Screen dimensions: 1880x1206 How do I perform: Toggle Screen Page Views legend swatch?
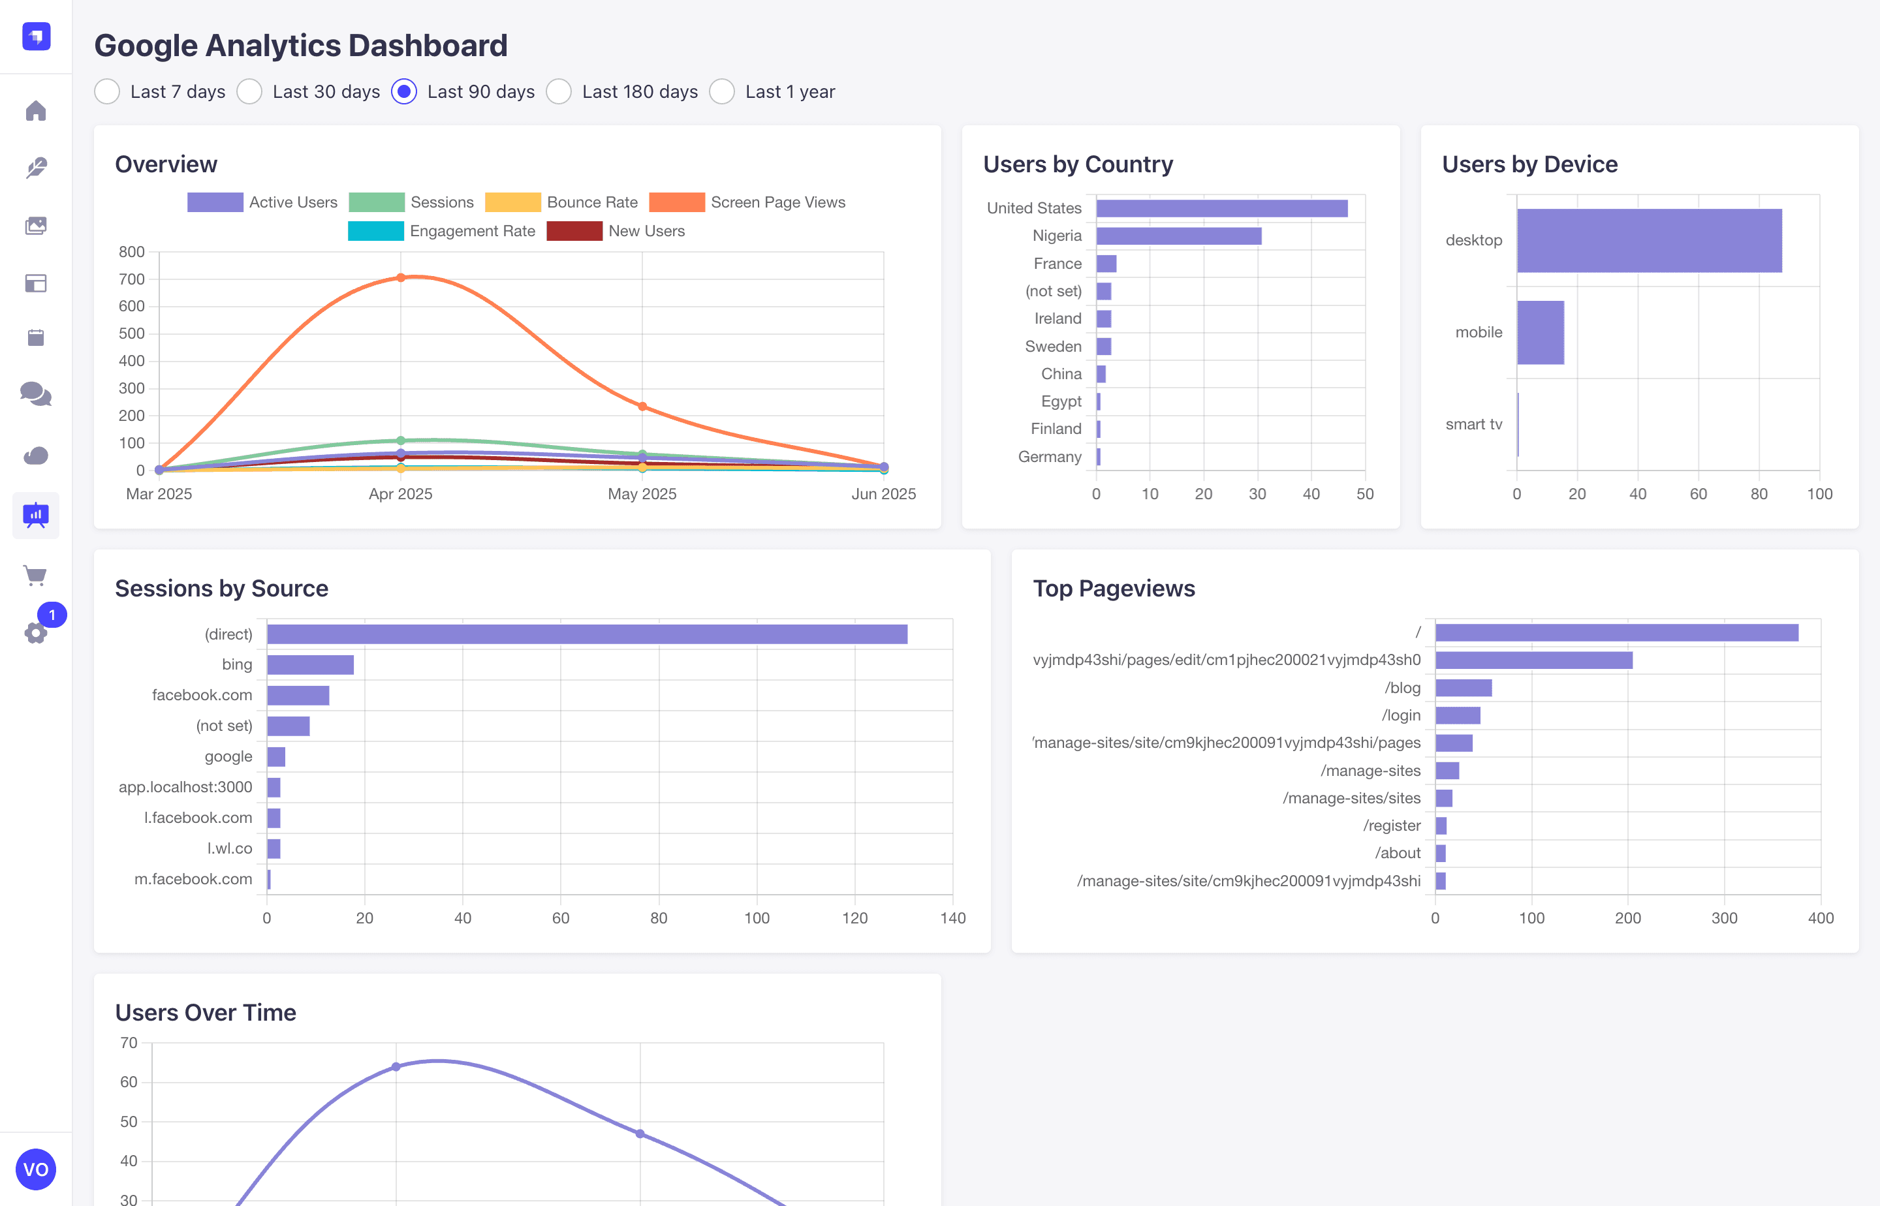click(x=677, y=202)
